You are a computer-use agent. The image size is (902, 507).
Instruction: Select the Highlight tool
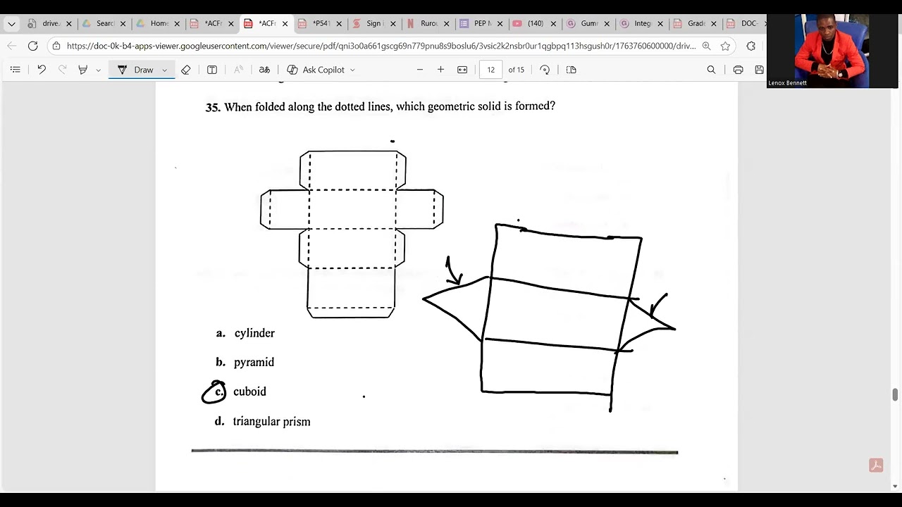pos(83,70)
